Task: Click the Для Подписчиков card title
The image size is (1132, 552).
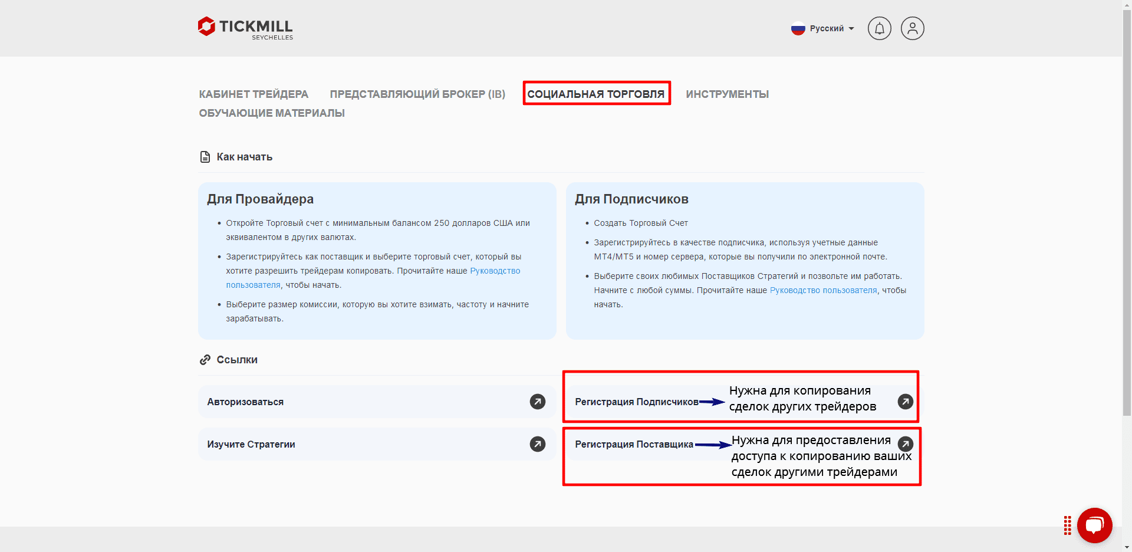Action: click(x=631, y=199)
